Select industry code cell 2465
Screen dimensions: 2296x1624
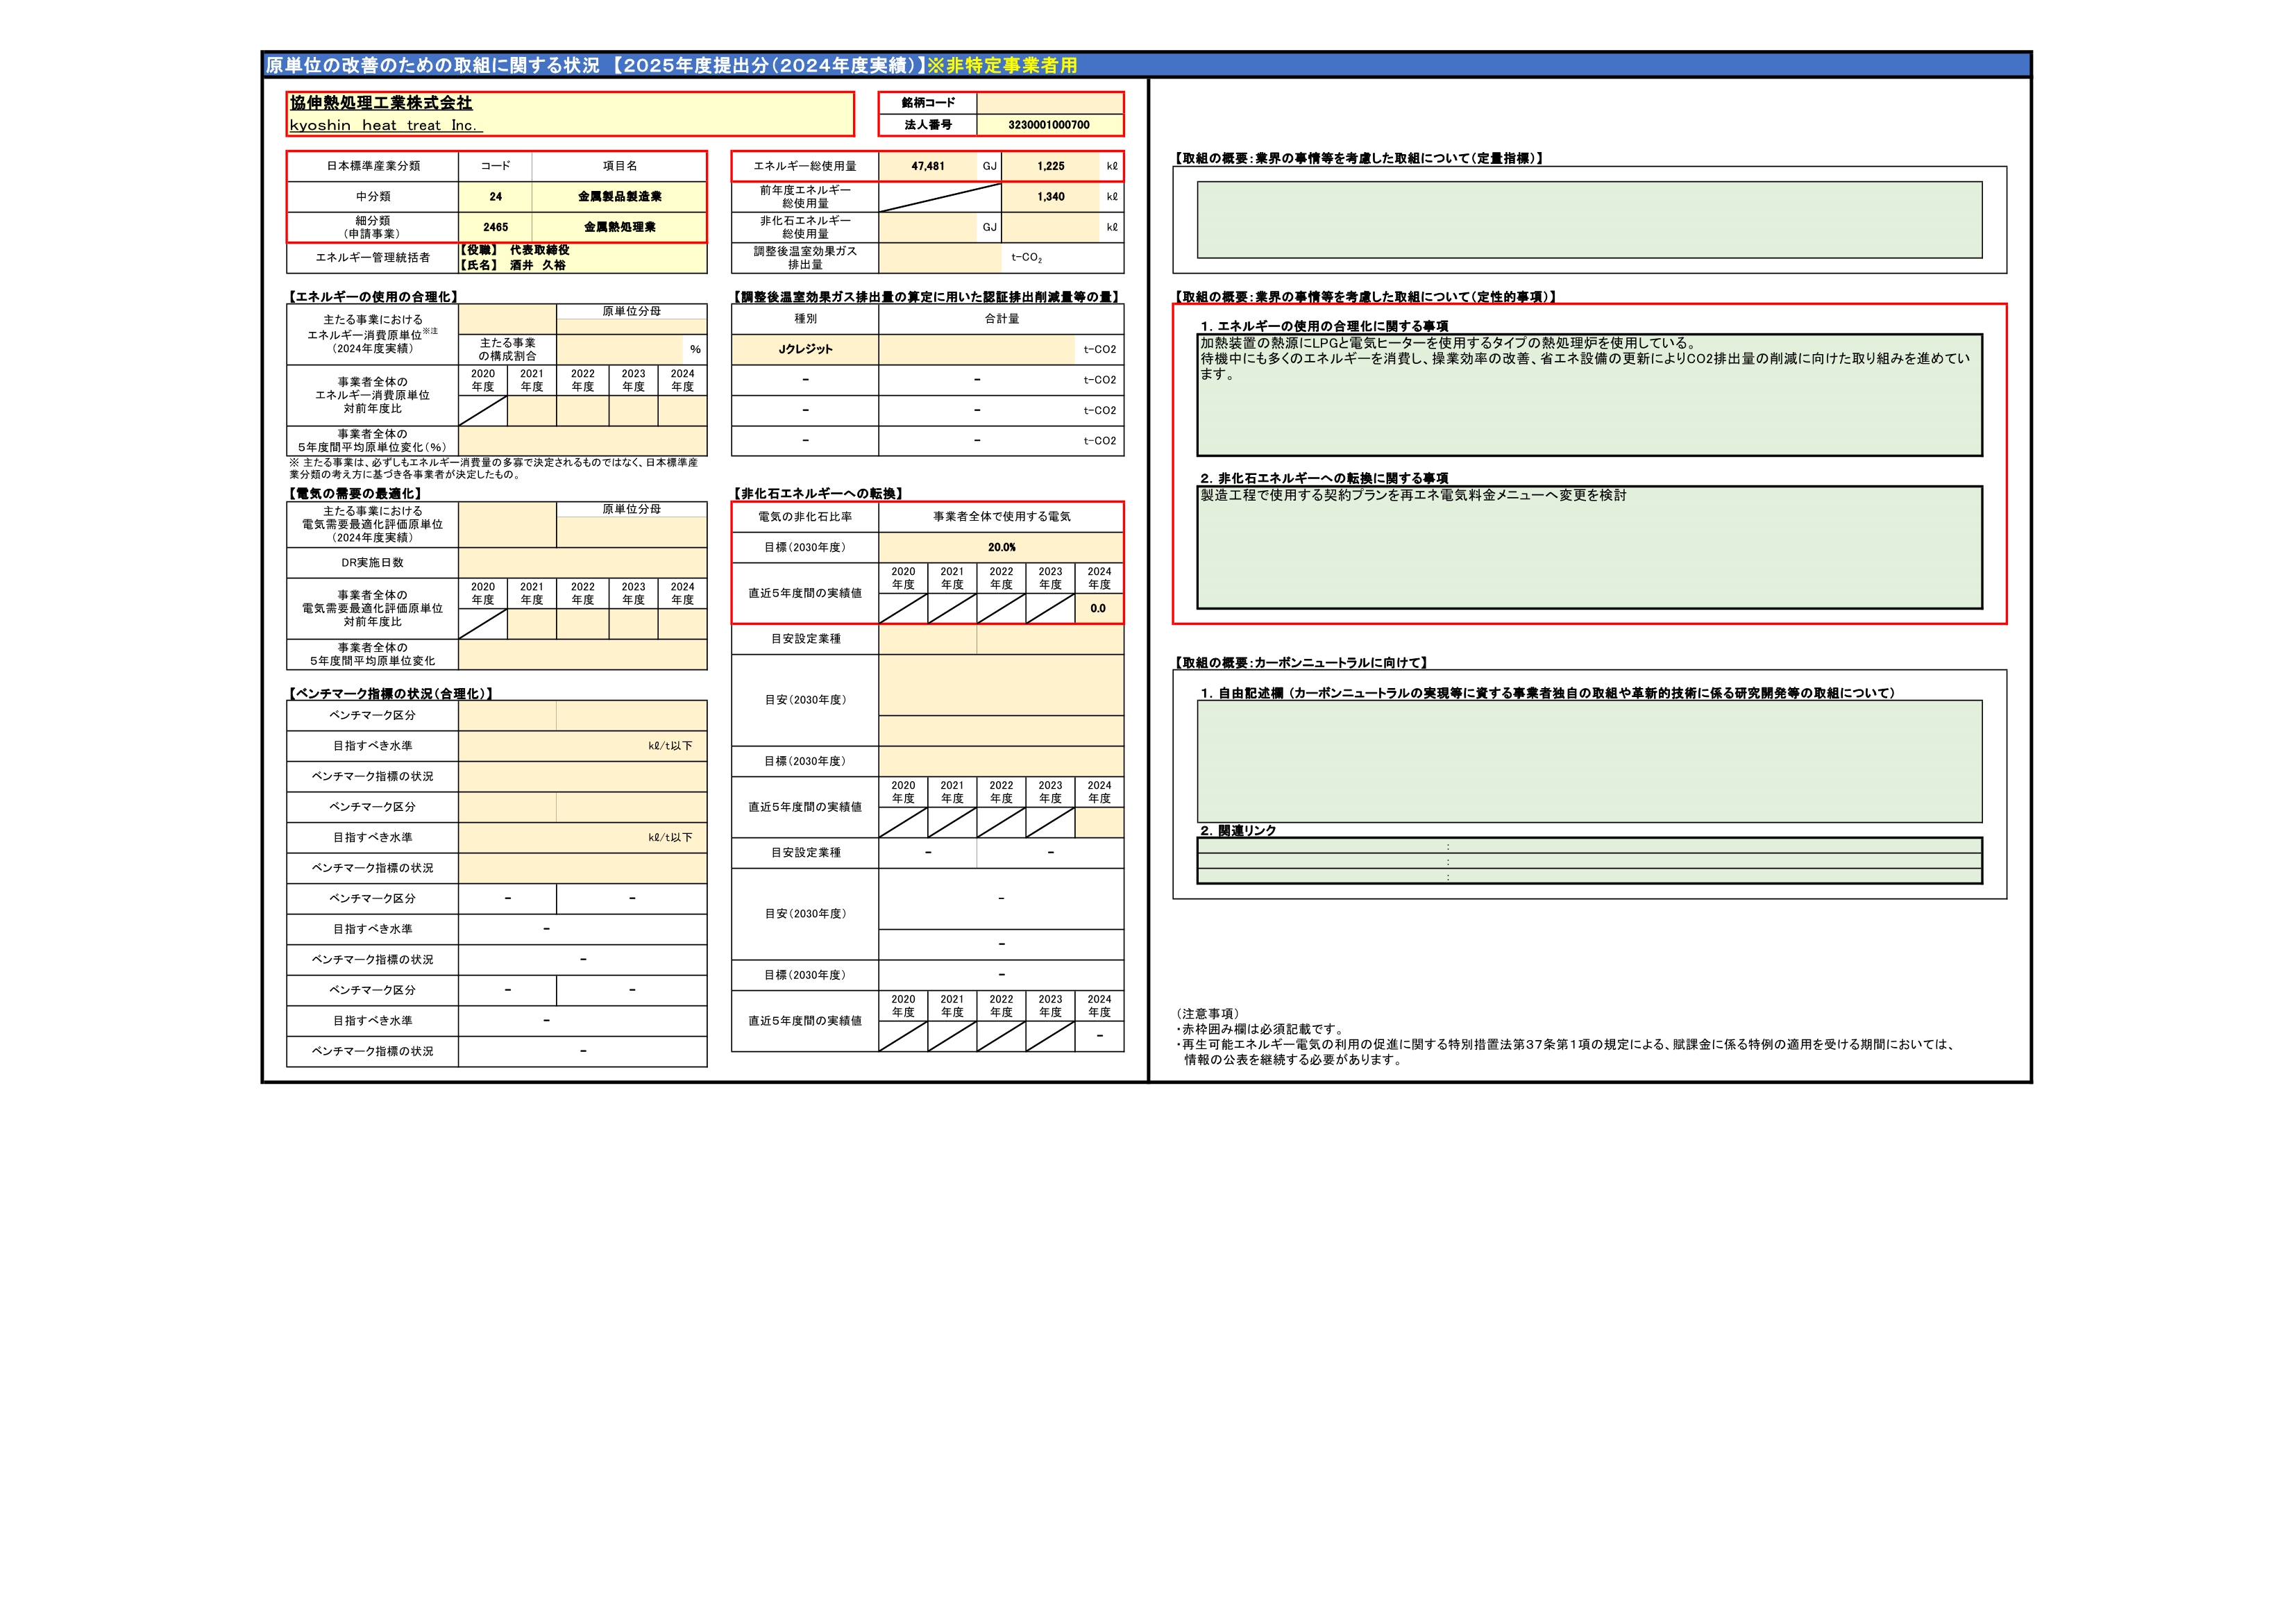(x=495, y=227)
